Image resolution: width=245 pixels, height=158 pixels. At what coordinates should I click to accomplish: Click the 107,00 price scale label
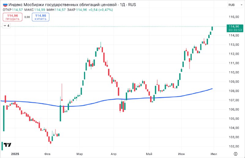[x=234, y=100]
